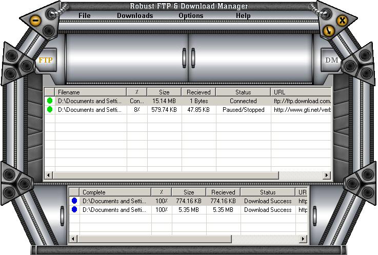Click the completed list's horizontal scrollbar thumb
The image size is (378, 255).
154,239
